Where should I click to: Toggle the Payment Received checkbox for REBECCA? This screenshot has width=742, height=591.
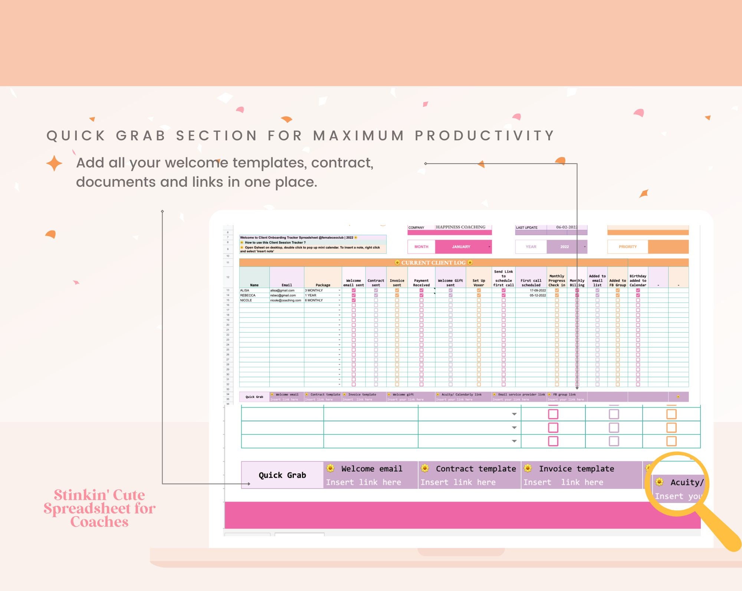[x=421, y=295]
